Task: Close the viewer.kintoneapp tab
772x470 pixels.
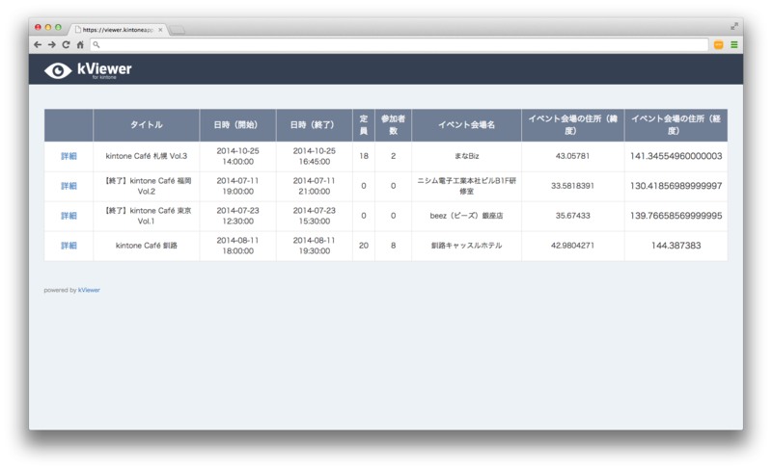Action: [160, 30]
